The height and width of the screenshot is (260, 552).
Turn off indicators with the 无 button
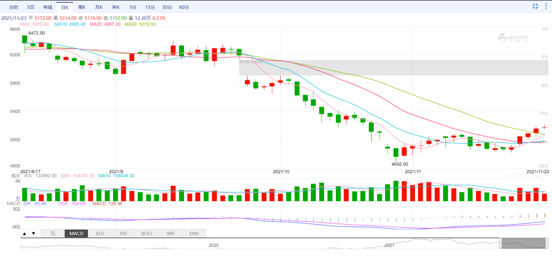[x=52, y=233]
